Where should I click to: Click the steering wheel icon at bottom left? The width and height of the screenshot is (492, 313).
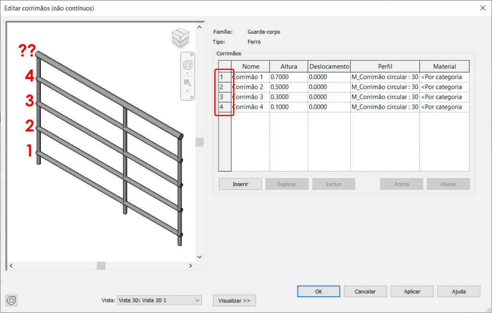click(12, 301)
